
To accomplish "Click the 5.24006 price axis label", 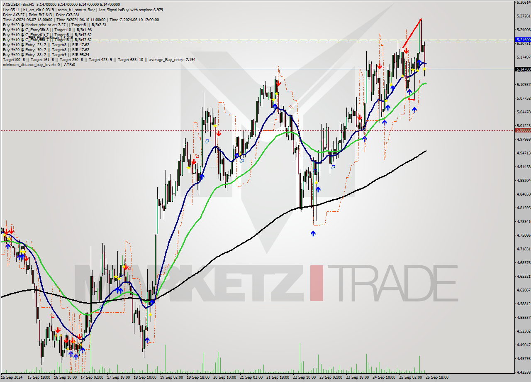I will pyautogui.click(x=524, y=29).
